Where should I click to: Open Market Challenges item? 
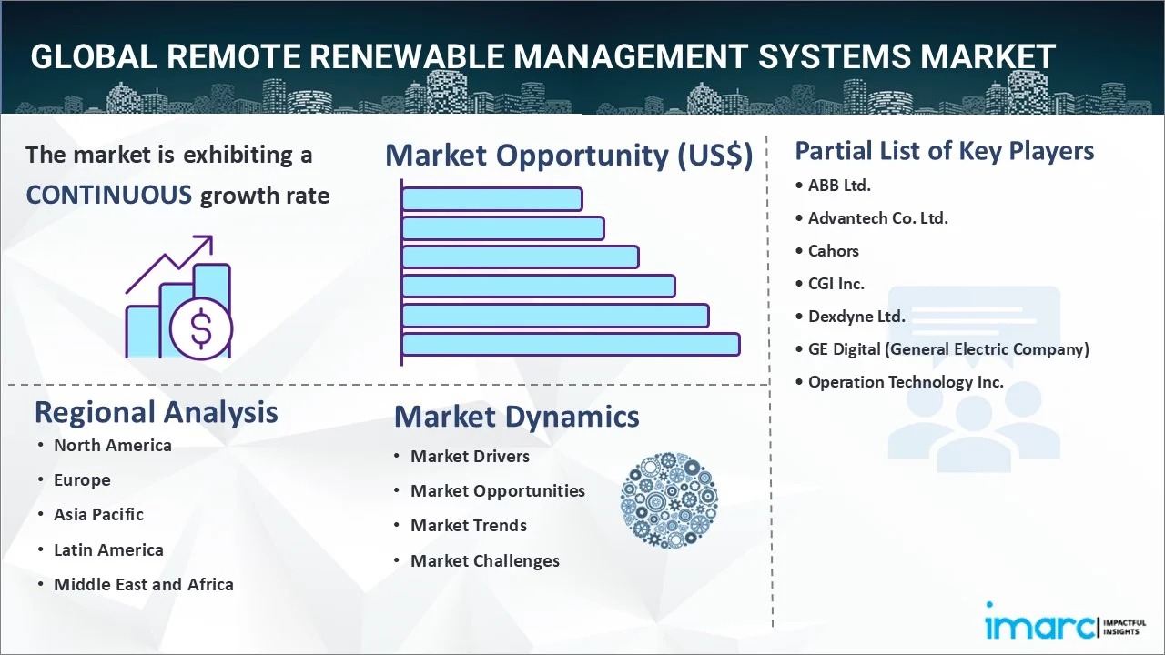[484, 561]
